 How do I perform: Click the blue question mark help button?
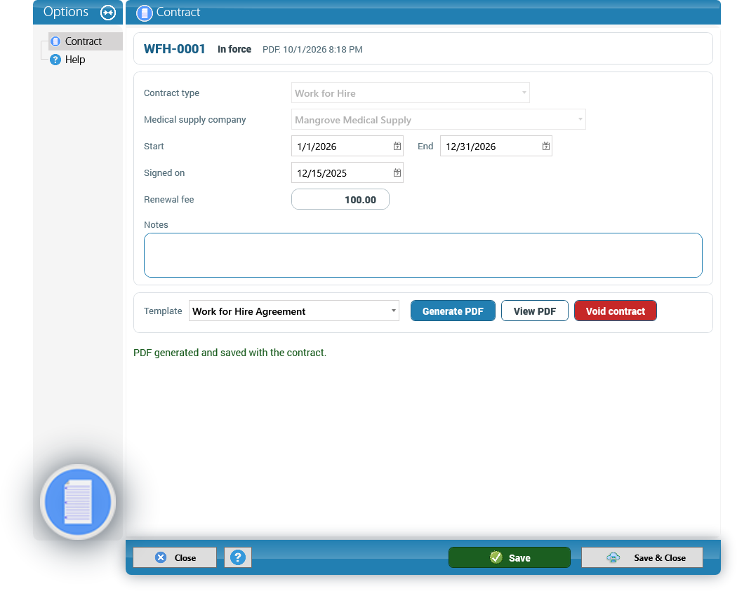[238, 557]
